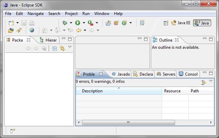The width and height of the screenshot is (219, 138).
Task: Open the External Tools dropdown arrow
Action: 97,23
